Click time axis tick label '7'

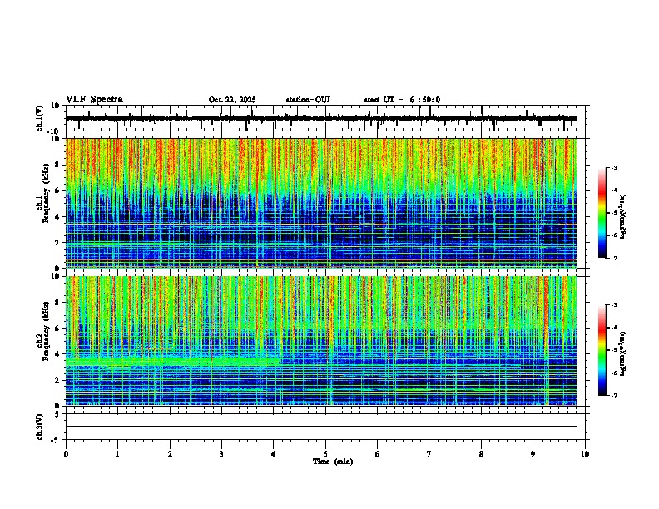[429, 454]
